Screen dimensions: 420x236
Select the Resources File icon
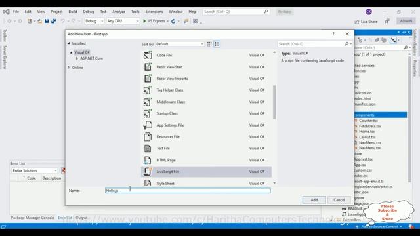coord(148,137)
